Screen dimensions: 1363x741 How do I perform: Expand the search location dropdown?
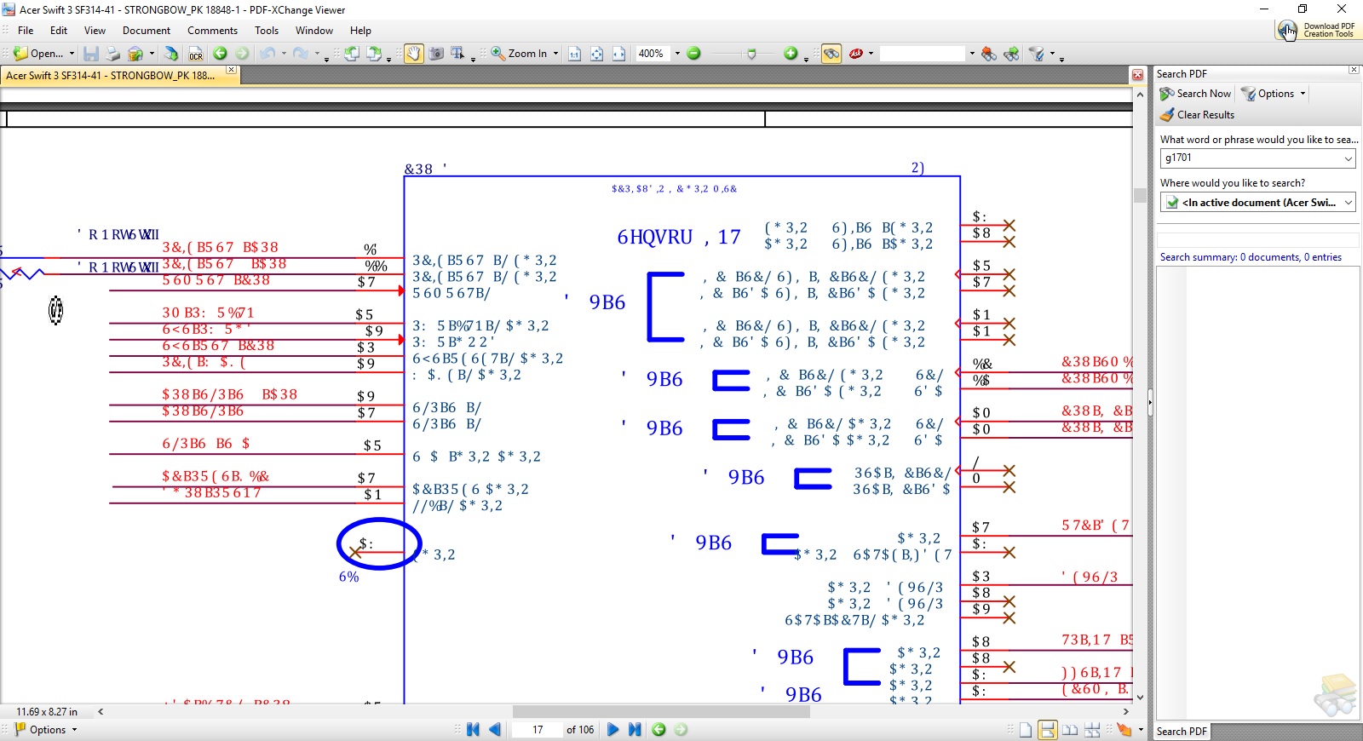1348,203
